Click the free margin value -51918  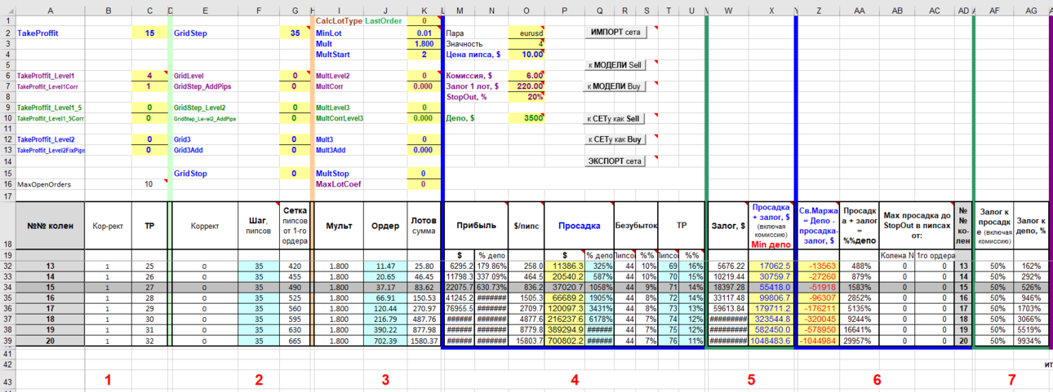[820, 287]
